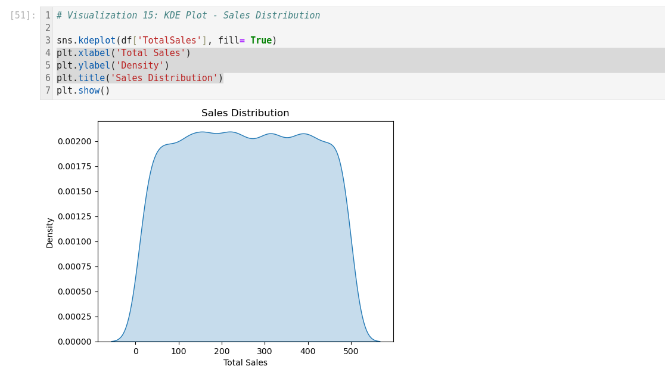665x372 pixels.
Task: Click the 200 x-axis tick label
Action: click(x=222, y=351)
